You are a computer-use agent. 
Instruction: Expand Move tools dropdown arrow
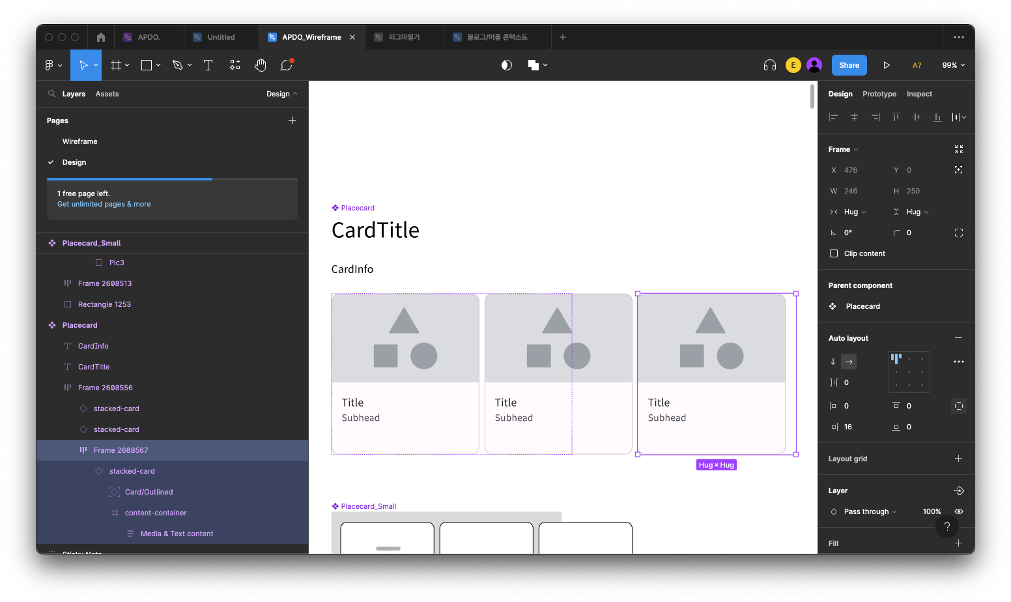[96, 65]
